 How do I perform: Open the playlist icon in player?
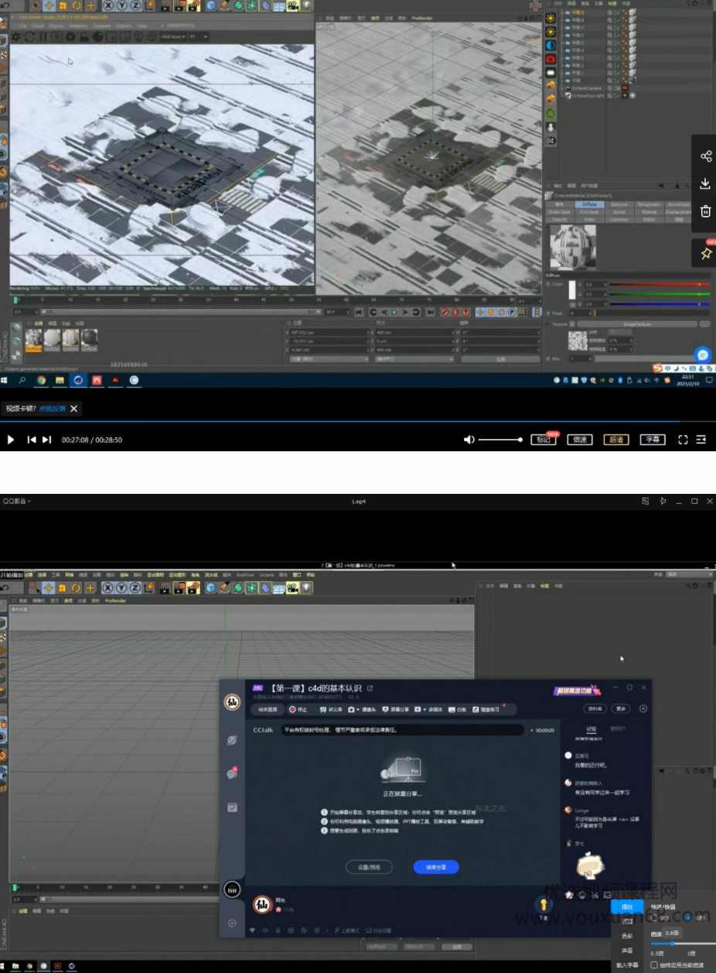(x=701, y=440)
